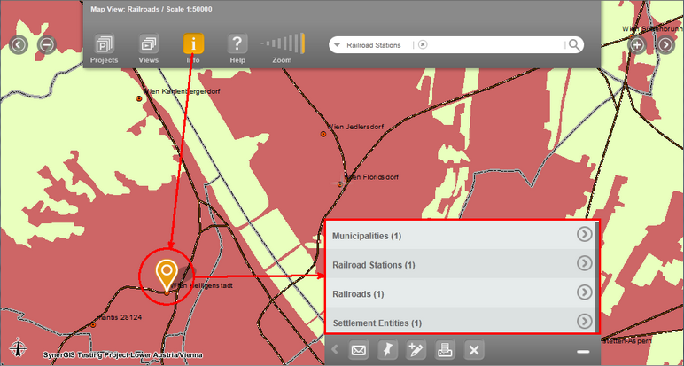This screenshot has height=366, width=684.
Task: Clear the search field with the x icon
Action: (x=423, y=44)
